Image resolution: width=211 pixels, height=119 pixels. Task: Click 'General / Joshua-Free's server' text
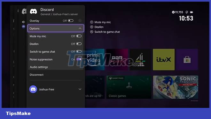coord(59,14)
